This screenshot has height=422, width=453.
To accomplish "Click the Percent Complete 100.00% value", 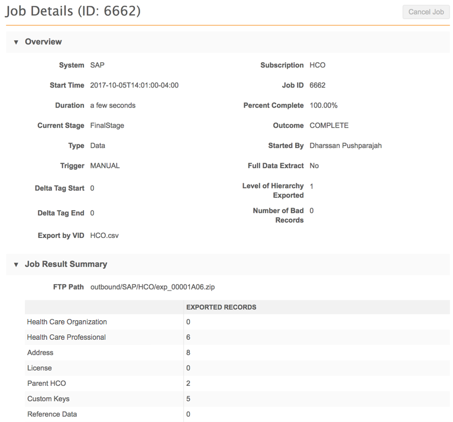I will coord(323,105).
